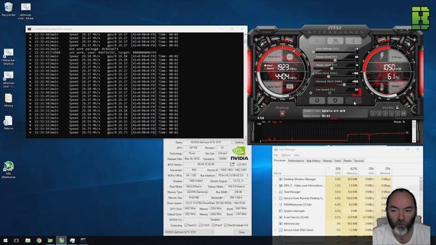Open Afterburner settings gear button
The width and height of the screenshot is (436, 245).
tap(317, 100)
